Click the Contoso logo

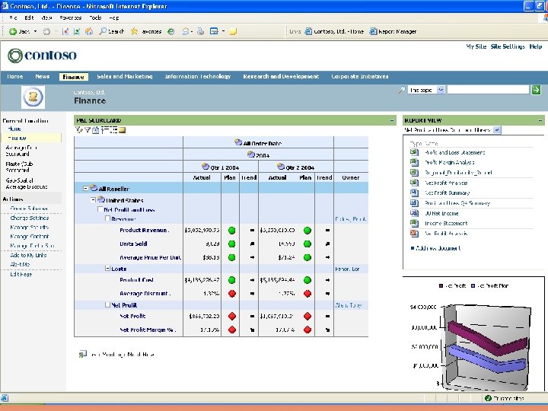[42, 56]
